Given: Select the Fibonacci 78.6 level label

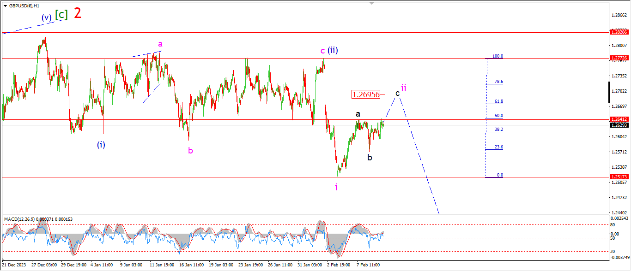Looking at the screenshot, I should point(499,82).
